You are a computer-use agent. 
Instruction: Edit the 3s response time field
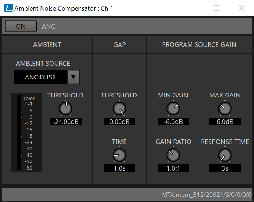[225, 168]
